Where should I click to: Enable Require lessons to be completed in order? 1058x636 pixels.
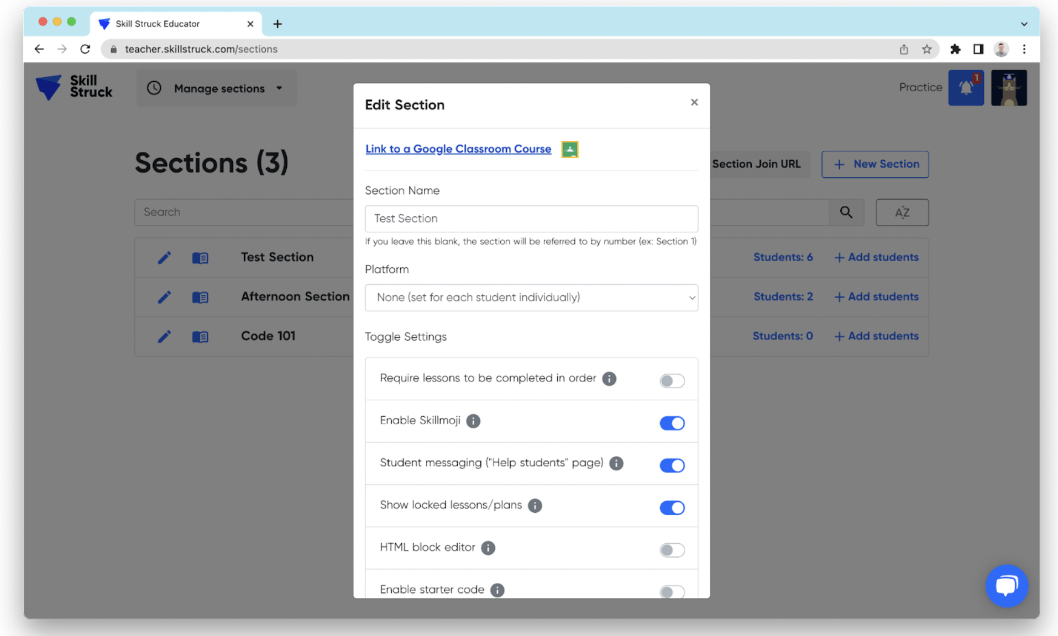click(x=672, y=380)
